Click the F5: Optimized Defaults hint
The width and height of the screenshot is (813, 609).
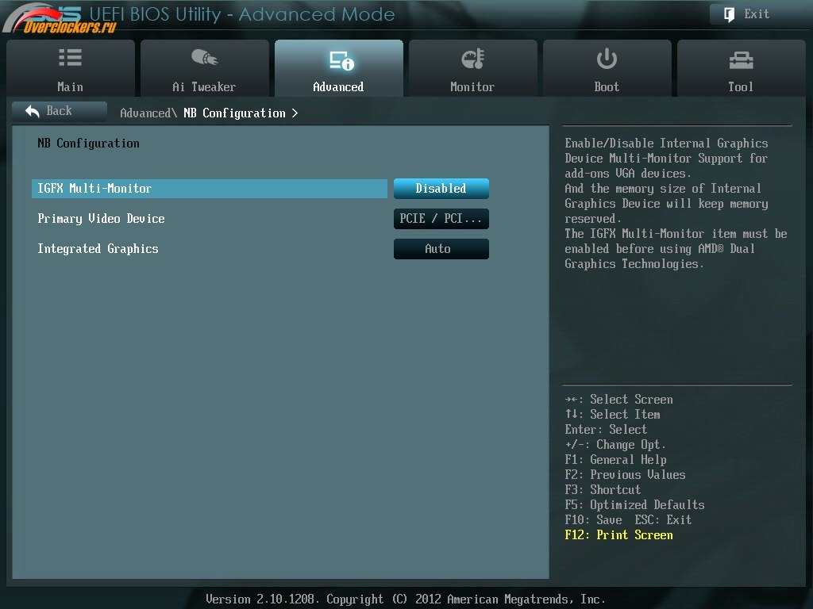coord(634,505)
